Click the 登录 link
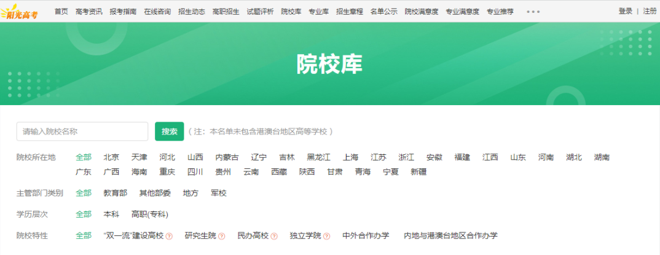Screen dimensions: 660x255 pos(626,11)
